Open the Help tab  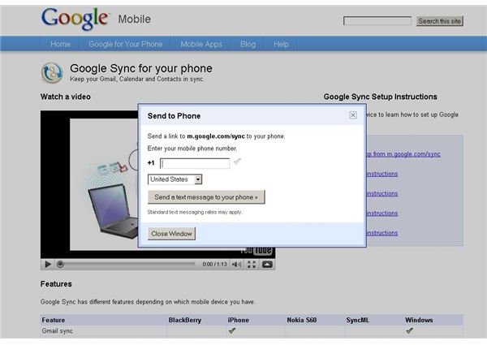[x=281, y=44]
